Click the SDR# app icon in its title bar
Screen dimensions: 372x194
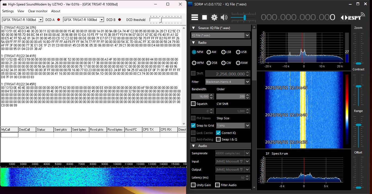[190, 4]
